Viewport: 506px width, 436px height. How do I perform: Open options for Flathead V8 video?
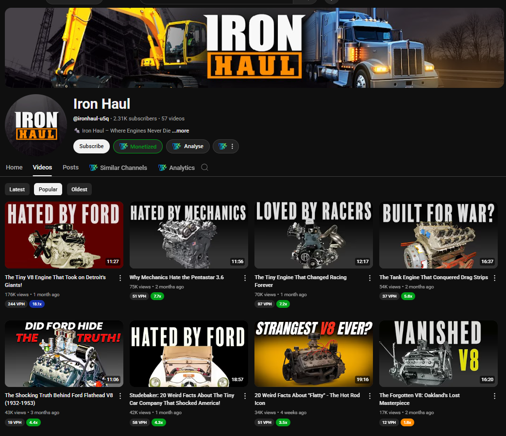coord(120,396)
